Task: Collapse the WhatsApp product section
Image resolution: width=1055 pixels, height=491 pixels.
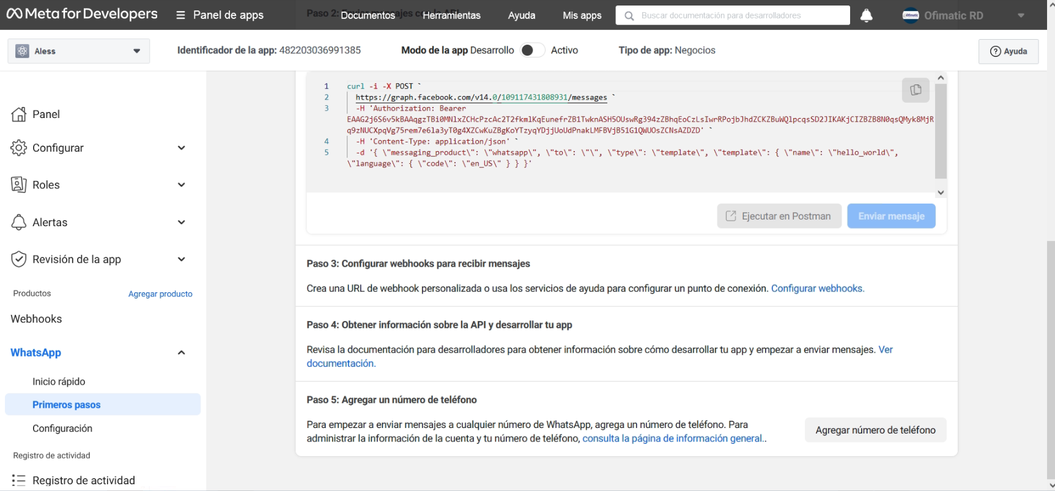Action: point(181,353)
